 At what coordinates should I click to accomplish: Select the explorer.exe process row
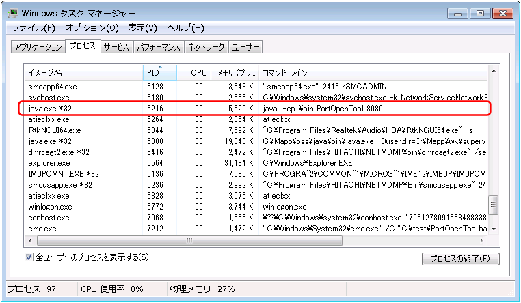(x=256, y=163)
